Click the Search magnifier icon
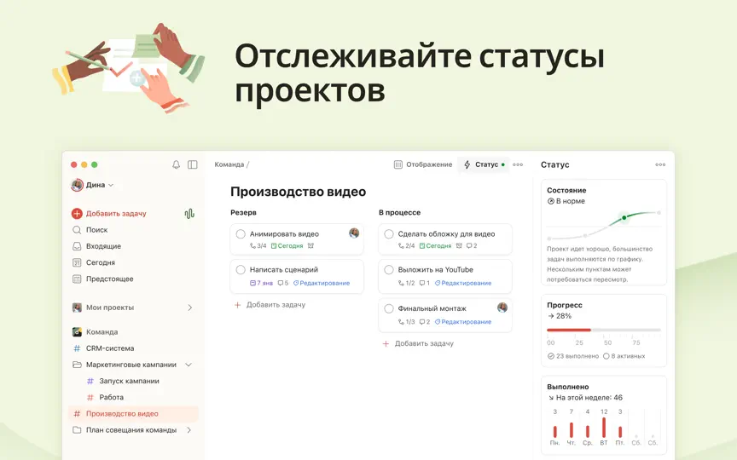 [77, 230]
